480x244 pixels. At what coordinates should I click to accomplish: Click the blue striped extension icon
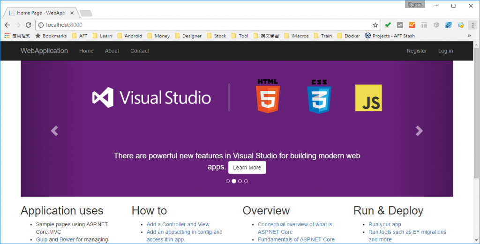pyautogui.click(x=449, y=25)
